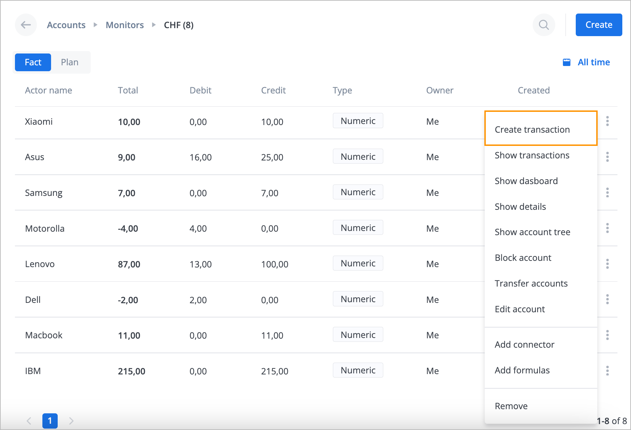Click the calendar icon beside All time

click(x=567, y=62)
